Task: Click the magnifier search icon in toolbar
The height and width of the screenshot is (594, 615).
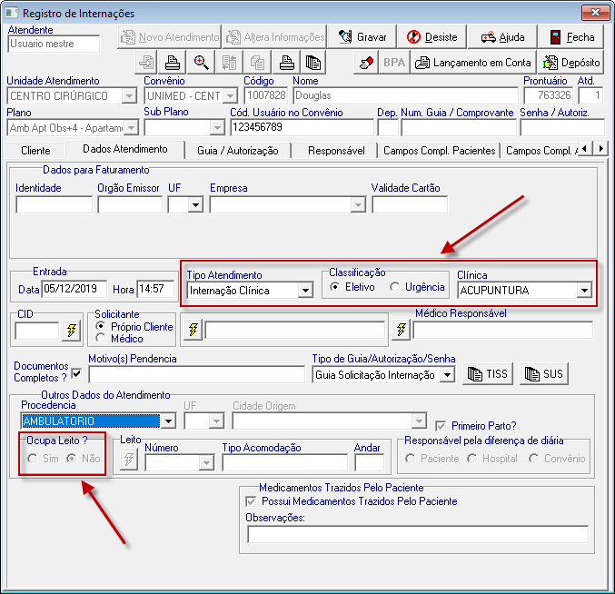Action: coord(201,63)
